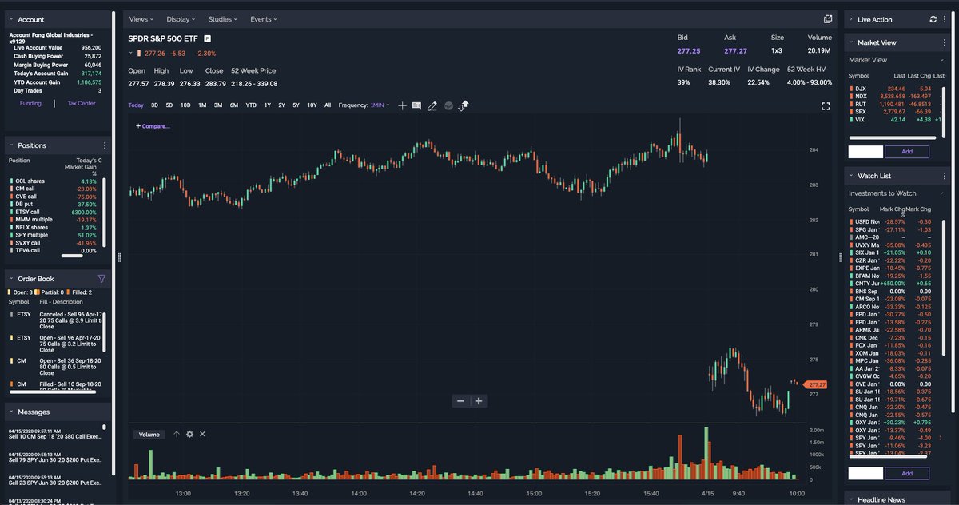Click the grayed checkmark circle icon
Image resolution: width=959 pixels, height=505 pixels.
pos(448,105)
